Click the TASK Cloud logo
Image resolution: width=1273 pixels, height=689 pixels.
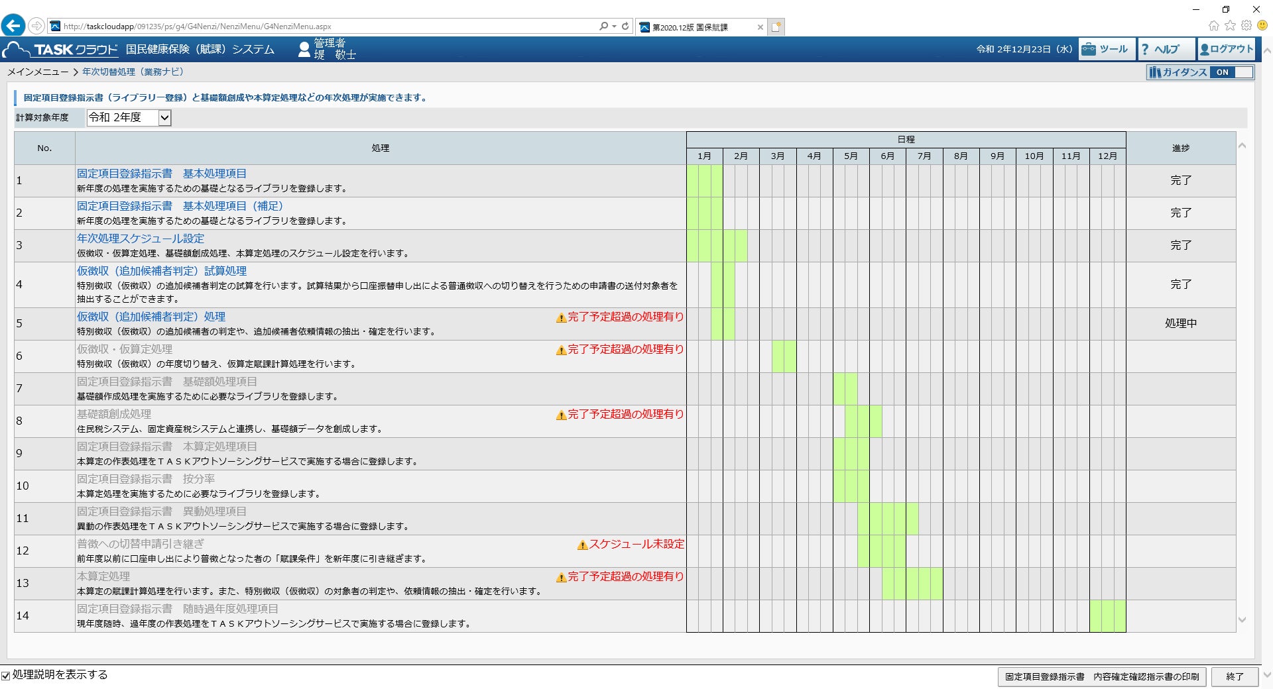point(60,49)
